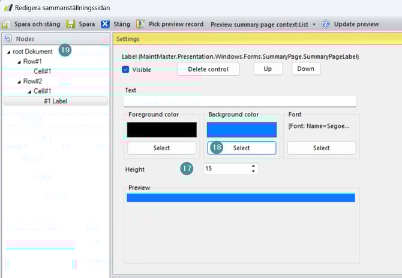Collapse the Row#1 tree node
The image size is (402, 278).
(19, 62)
